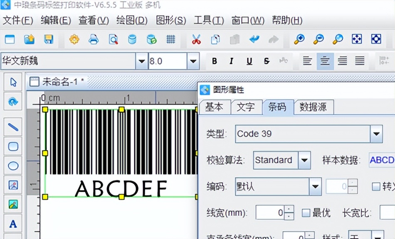Toggle the grid display icon
Image resolution: width=395 pixels, height=239 pixels.
[171, 39]
